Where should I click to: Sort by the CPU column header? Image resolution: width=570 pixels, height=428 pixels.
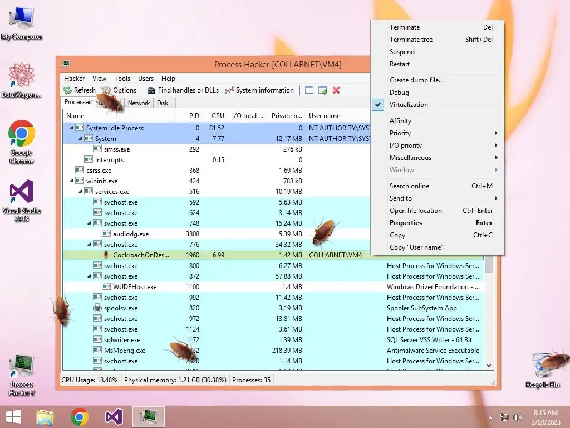(x=215, y=116)
